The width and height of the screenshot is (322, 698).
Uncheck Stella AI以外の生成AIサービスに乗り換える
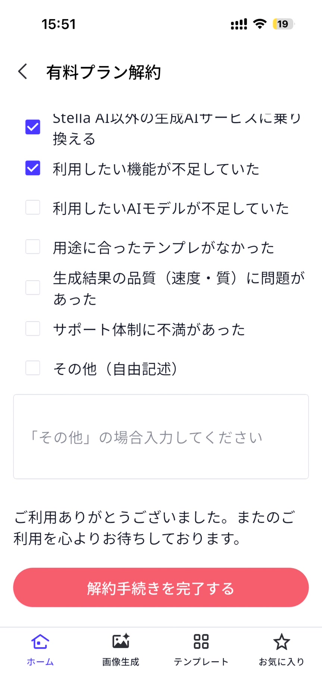(33, 127)
